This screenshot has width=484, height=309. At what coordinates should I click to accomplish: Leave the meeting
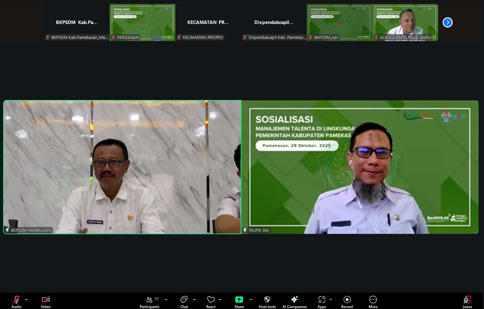pyautogui.click(x=467, y=301)
